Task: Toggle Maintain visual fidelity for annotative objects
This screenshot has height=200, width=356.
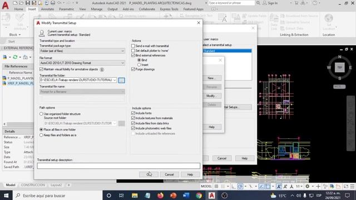Action: [41, 69]
